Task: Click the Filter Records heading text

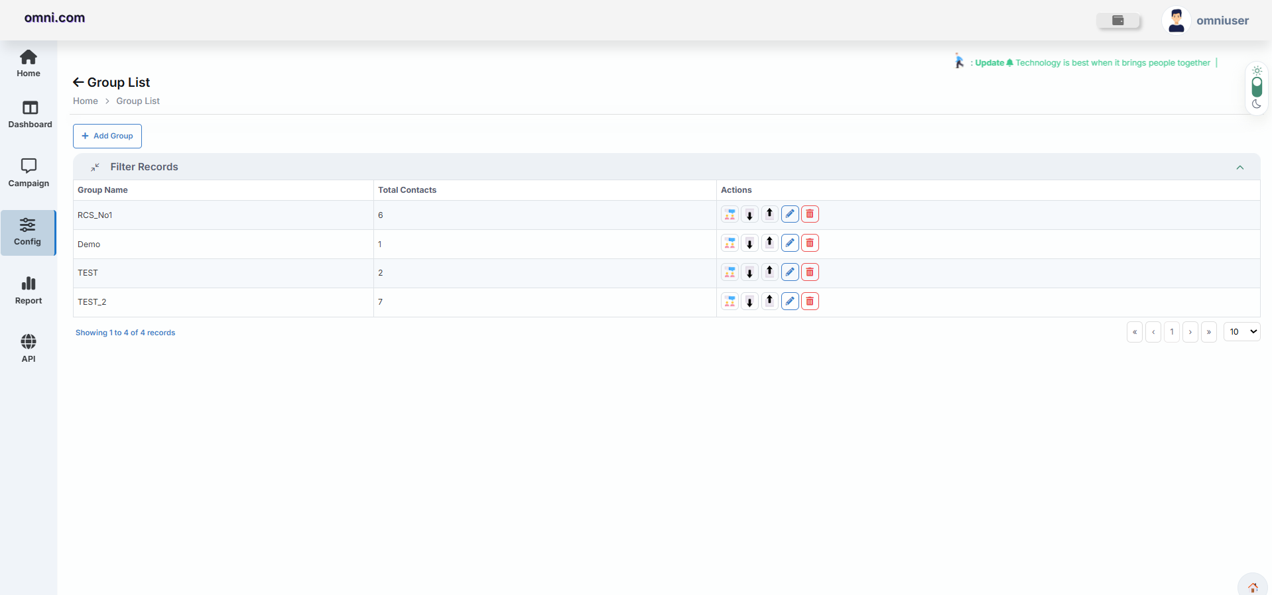Action: tap(144, 167)
